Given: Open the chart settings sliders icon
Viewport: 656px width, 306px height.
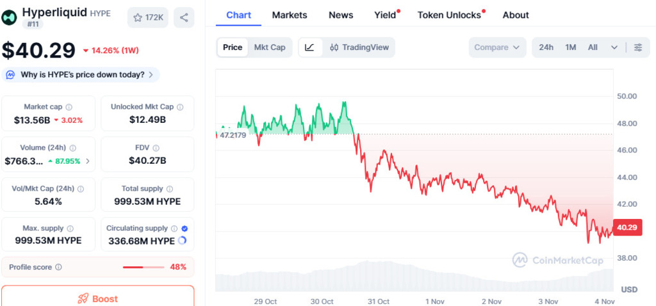Looking at the screenshot, I should coord(637,47).
